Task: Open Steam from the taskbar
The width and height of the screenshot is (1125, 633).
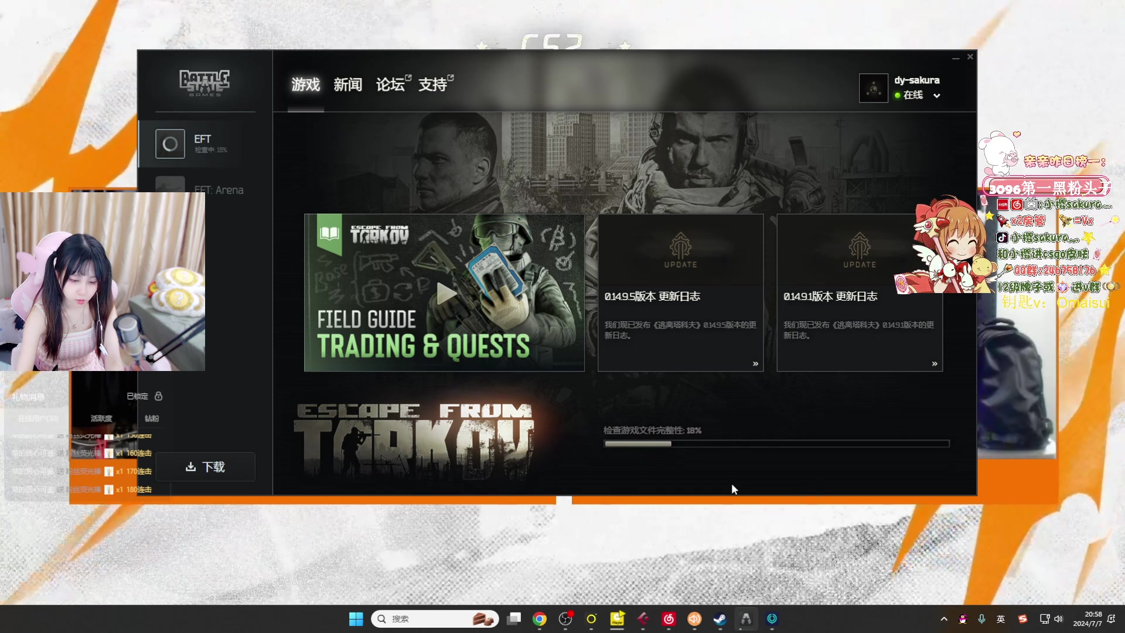Action: point(720,619)
